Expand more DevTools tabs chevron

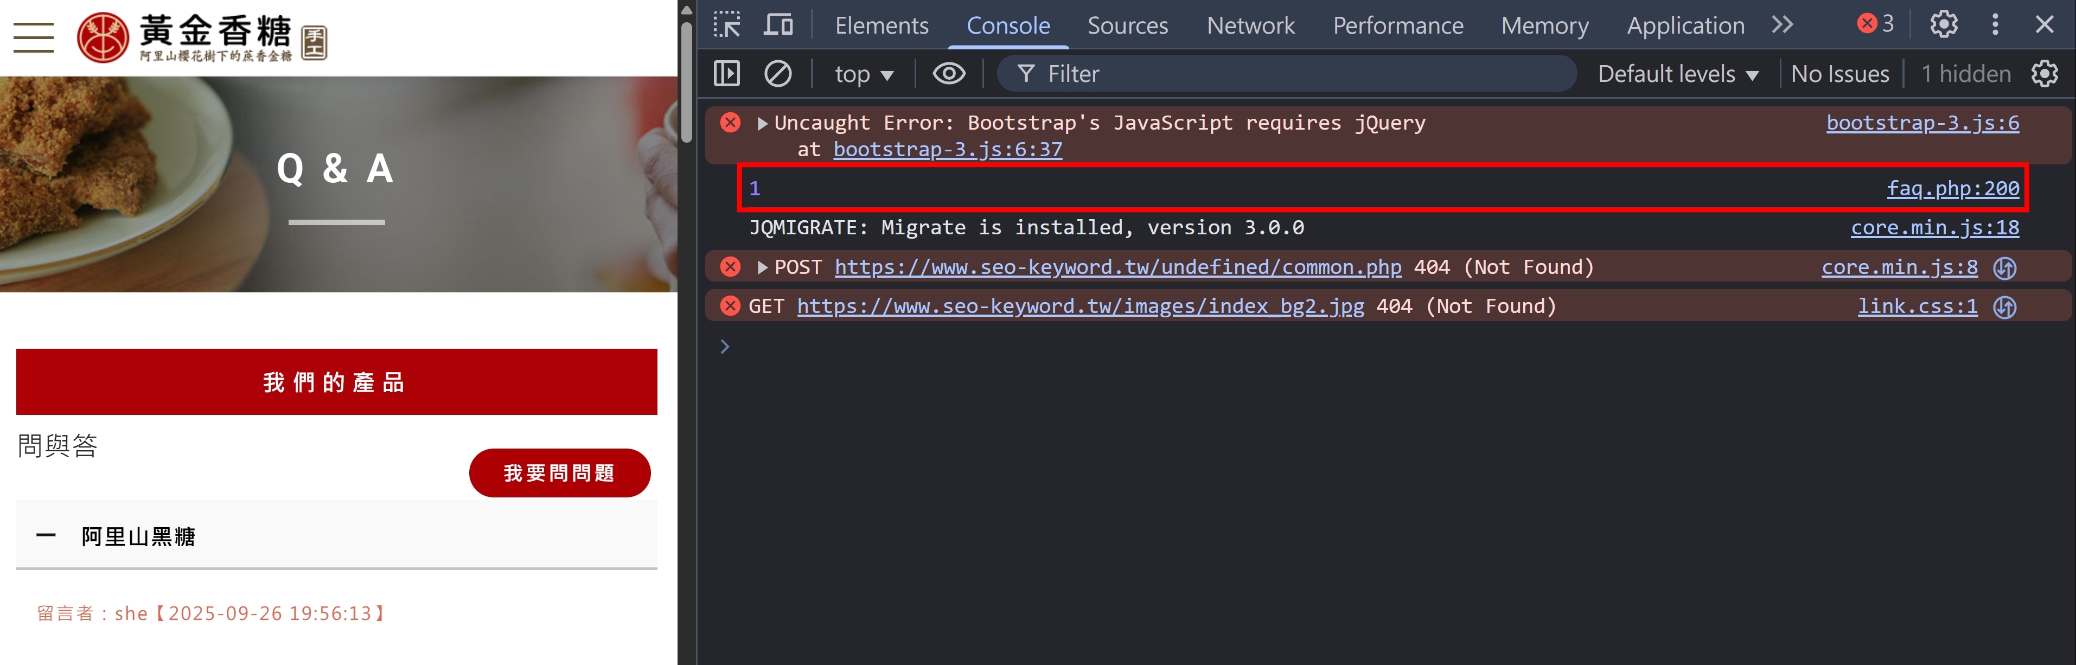pos(1783,25)
